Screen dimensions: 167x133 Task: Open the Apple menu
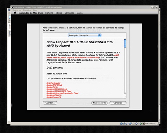point(15,13)
